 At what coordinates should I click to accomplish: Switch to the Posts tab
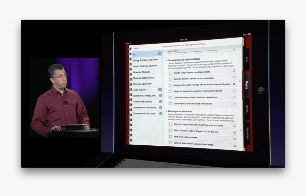click(246, 85)
